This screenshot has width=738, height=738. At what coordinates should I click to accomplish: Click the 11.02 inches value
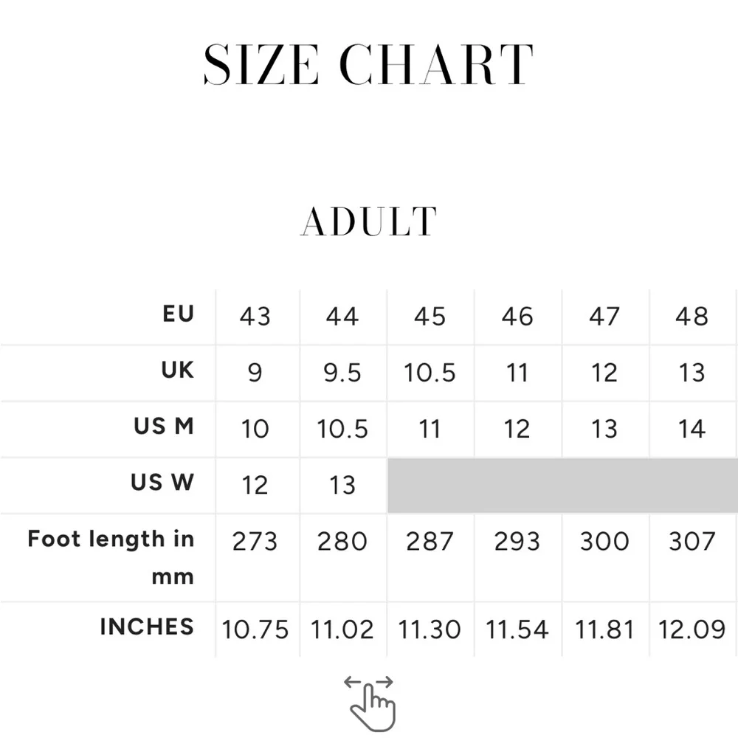[x=342, y=630]
